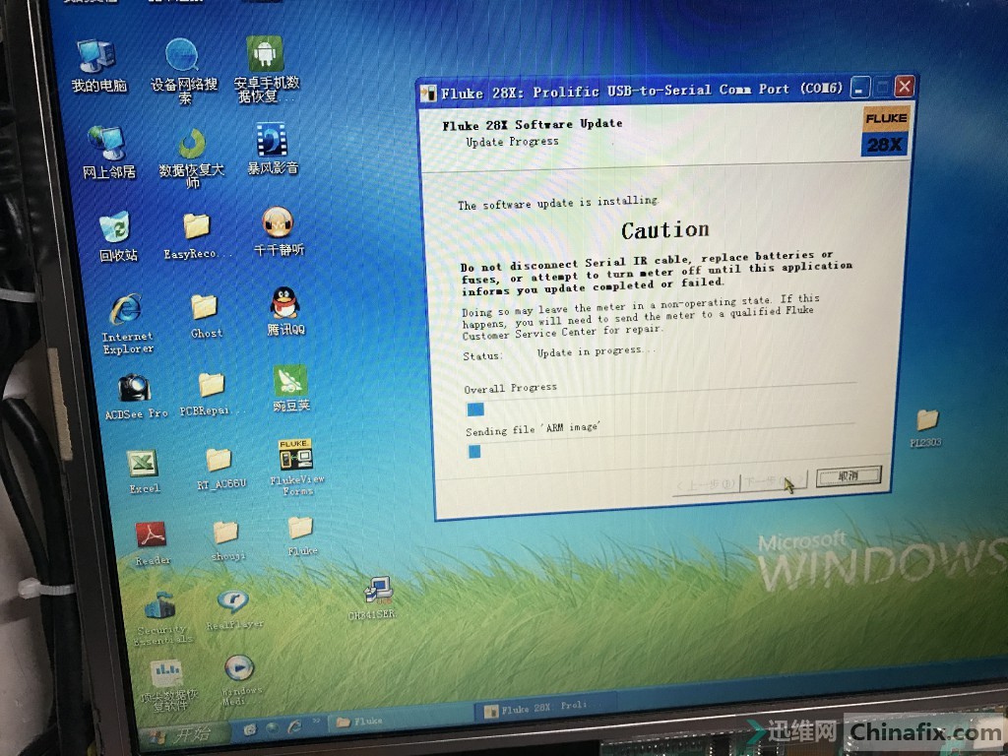The image size is (1008, 756).
Task: Select the Internet Explorer desktop icon
Action: click(x=127, y=324)
